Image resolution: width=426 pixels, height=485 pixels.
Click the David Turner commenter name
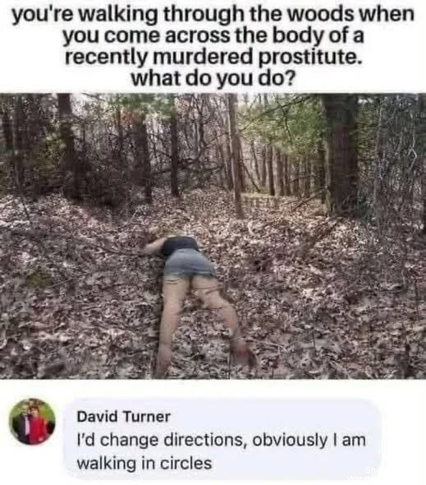click(x=123, y=416)
